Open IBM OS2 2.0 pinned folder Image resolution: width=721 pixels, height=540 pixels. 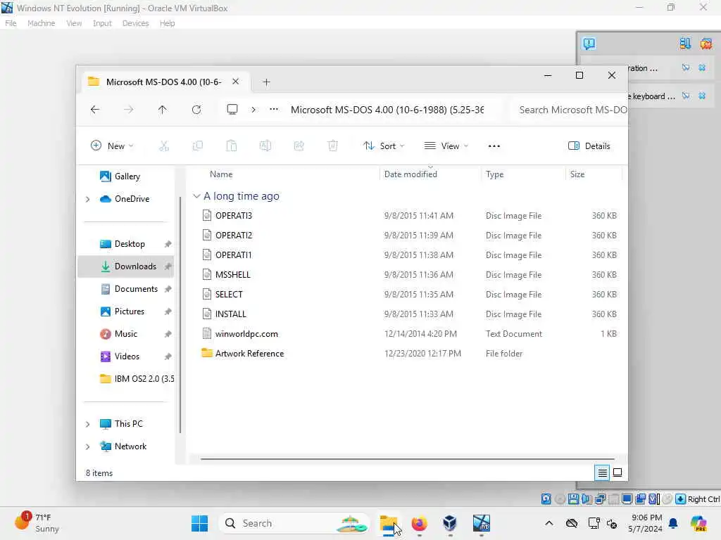coord(136,379)
